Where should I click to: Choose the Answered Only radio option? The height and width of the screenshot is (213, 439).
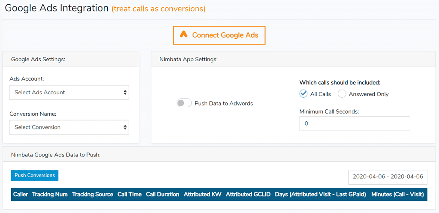coord(342,94)
